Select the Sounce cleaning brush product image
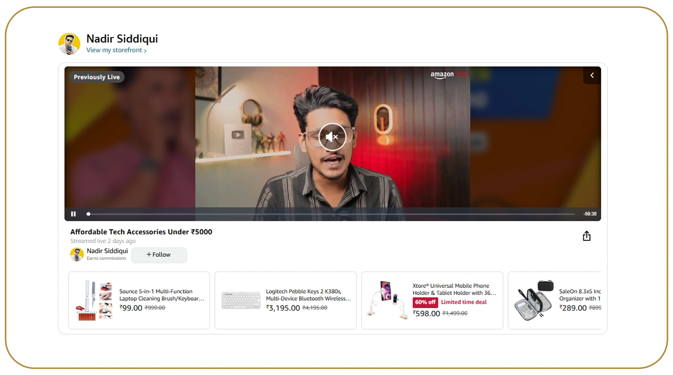Image resolution: width=673 pixels, height=375 pixels. [94, 300]
